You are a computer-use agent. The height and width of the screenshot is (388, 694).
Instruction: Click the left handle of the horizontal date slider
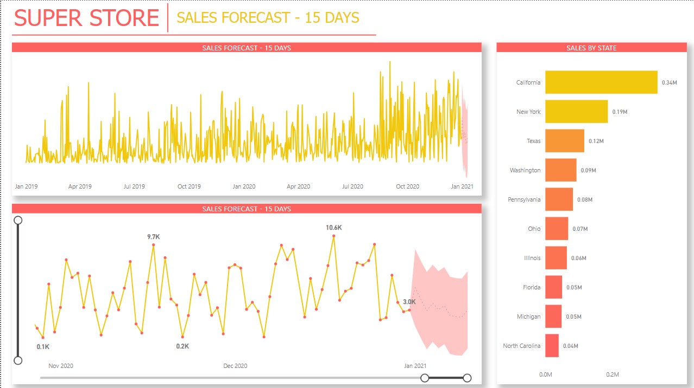pos(424,378)
